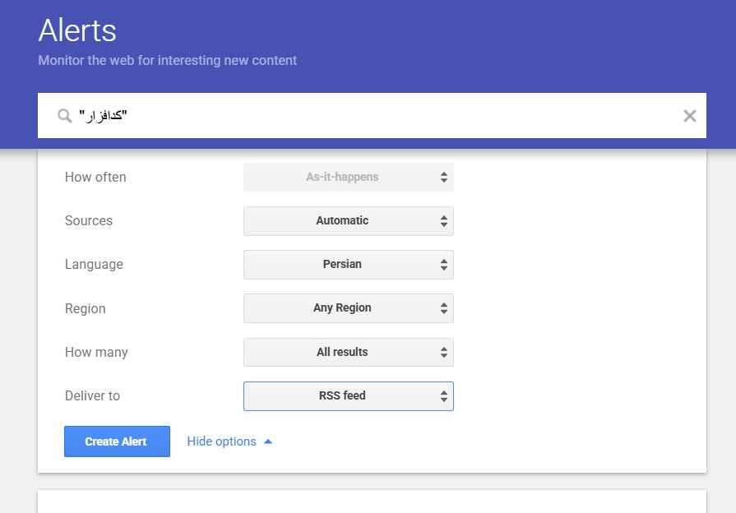Viewport: 736px width, 513px height.
Task: Open the Language dropdown set to Persian
Action: [349, 264]
